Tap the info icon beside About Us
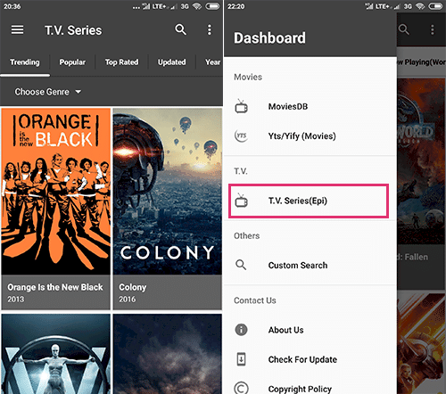Screen dimensions: 446x394 [241, 330]
